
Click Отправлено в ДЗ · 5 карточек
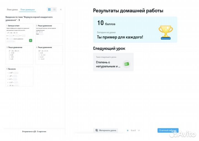point(34,132)
